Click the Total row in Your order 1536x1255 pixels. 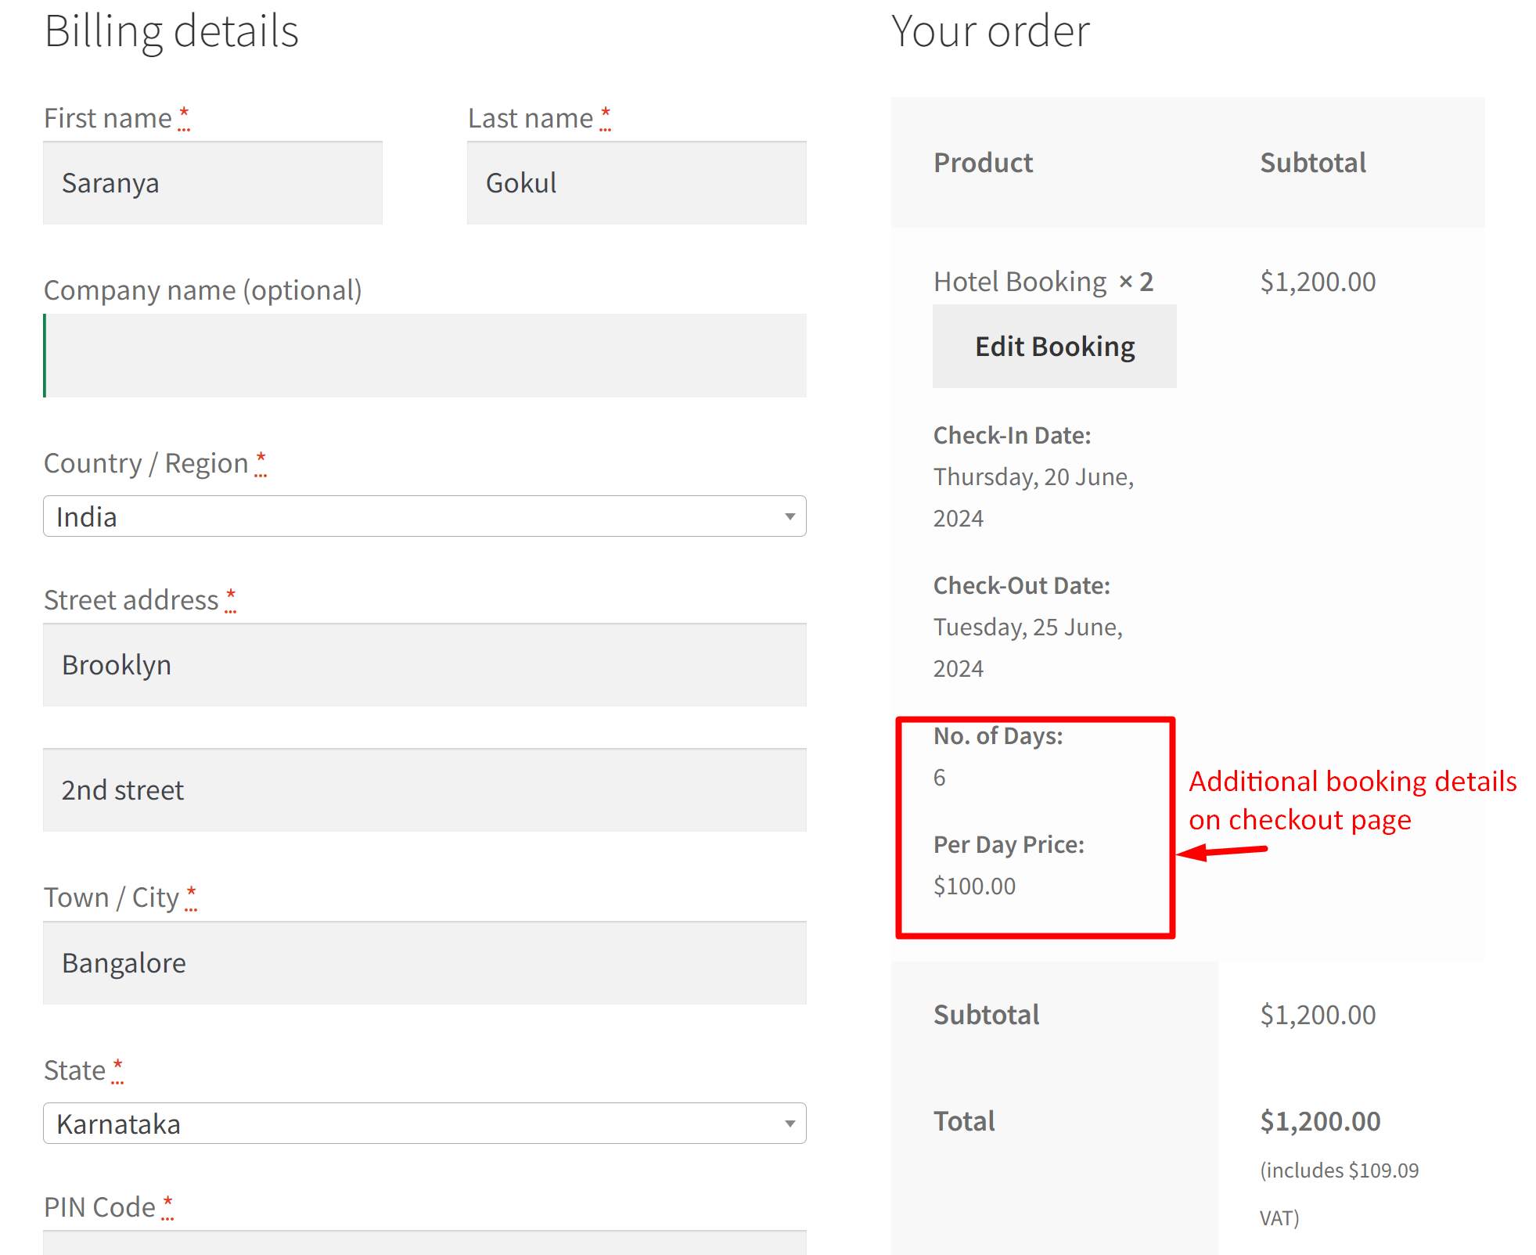click(964, 1120)
